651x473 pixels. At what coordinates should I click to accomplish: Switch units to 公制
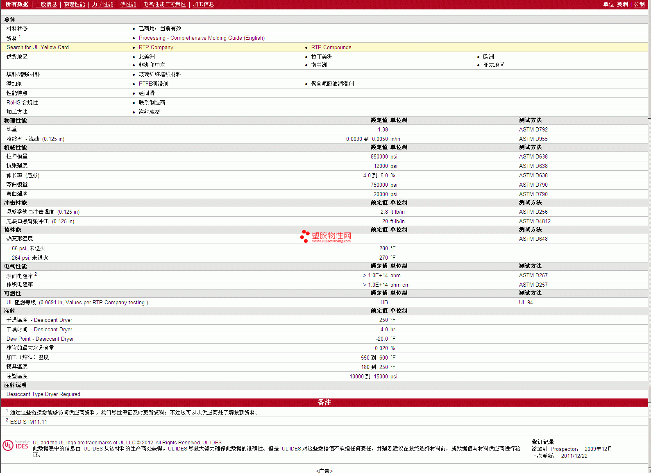[x=640, y=4]
